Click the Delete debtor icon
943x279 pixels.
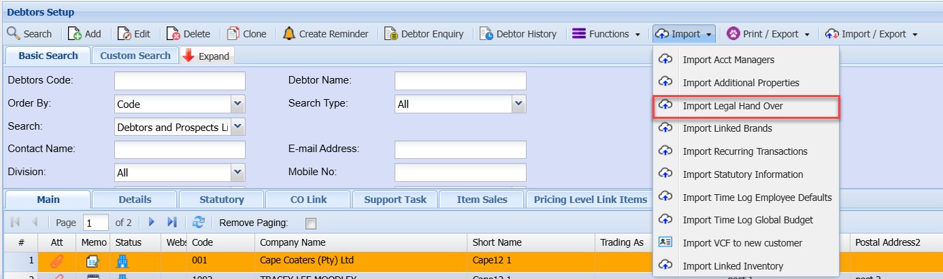click(173, 33)
